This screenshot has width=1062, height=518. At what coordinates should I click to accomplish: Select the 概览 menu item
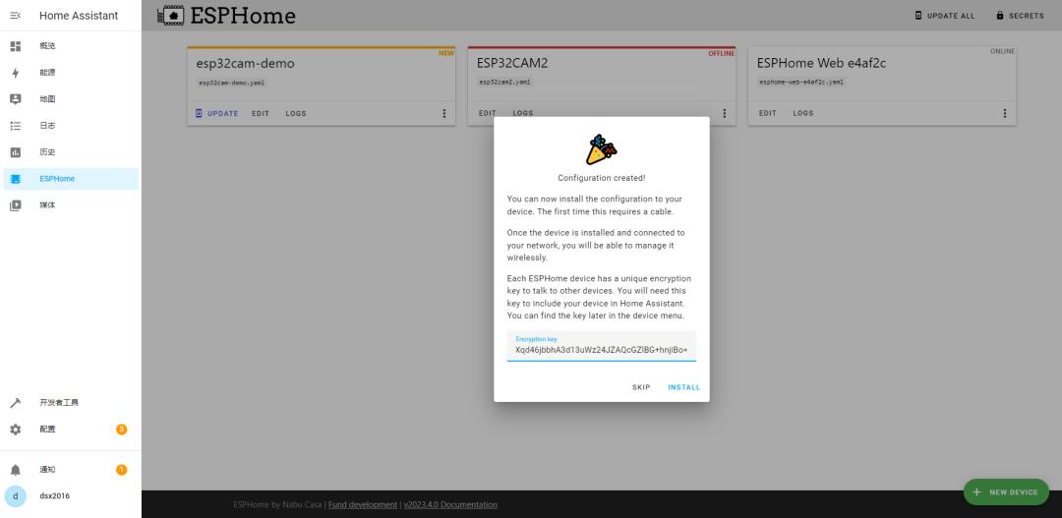71,46
